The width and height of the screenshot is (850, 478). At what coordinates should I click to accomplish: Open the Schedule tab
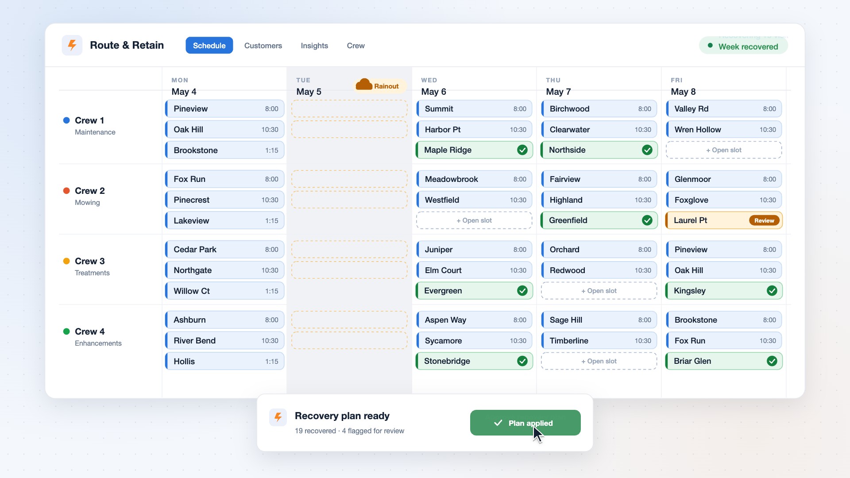(209, 46)
